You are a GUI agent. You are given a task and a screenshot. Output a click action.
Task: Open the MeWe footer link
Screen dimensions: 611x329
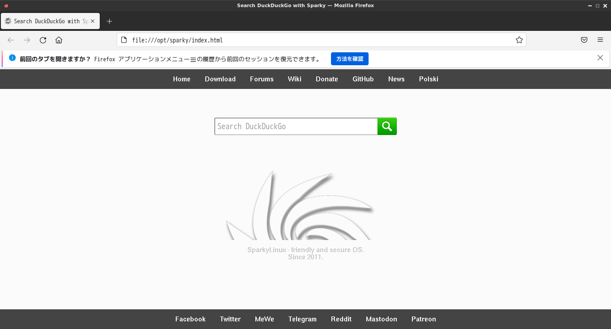pos(264,319)
